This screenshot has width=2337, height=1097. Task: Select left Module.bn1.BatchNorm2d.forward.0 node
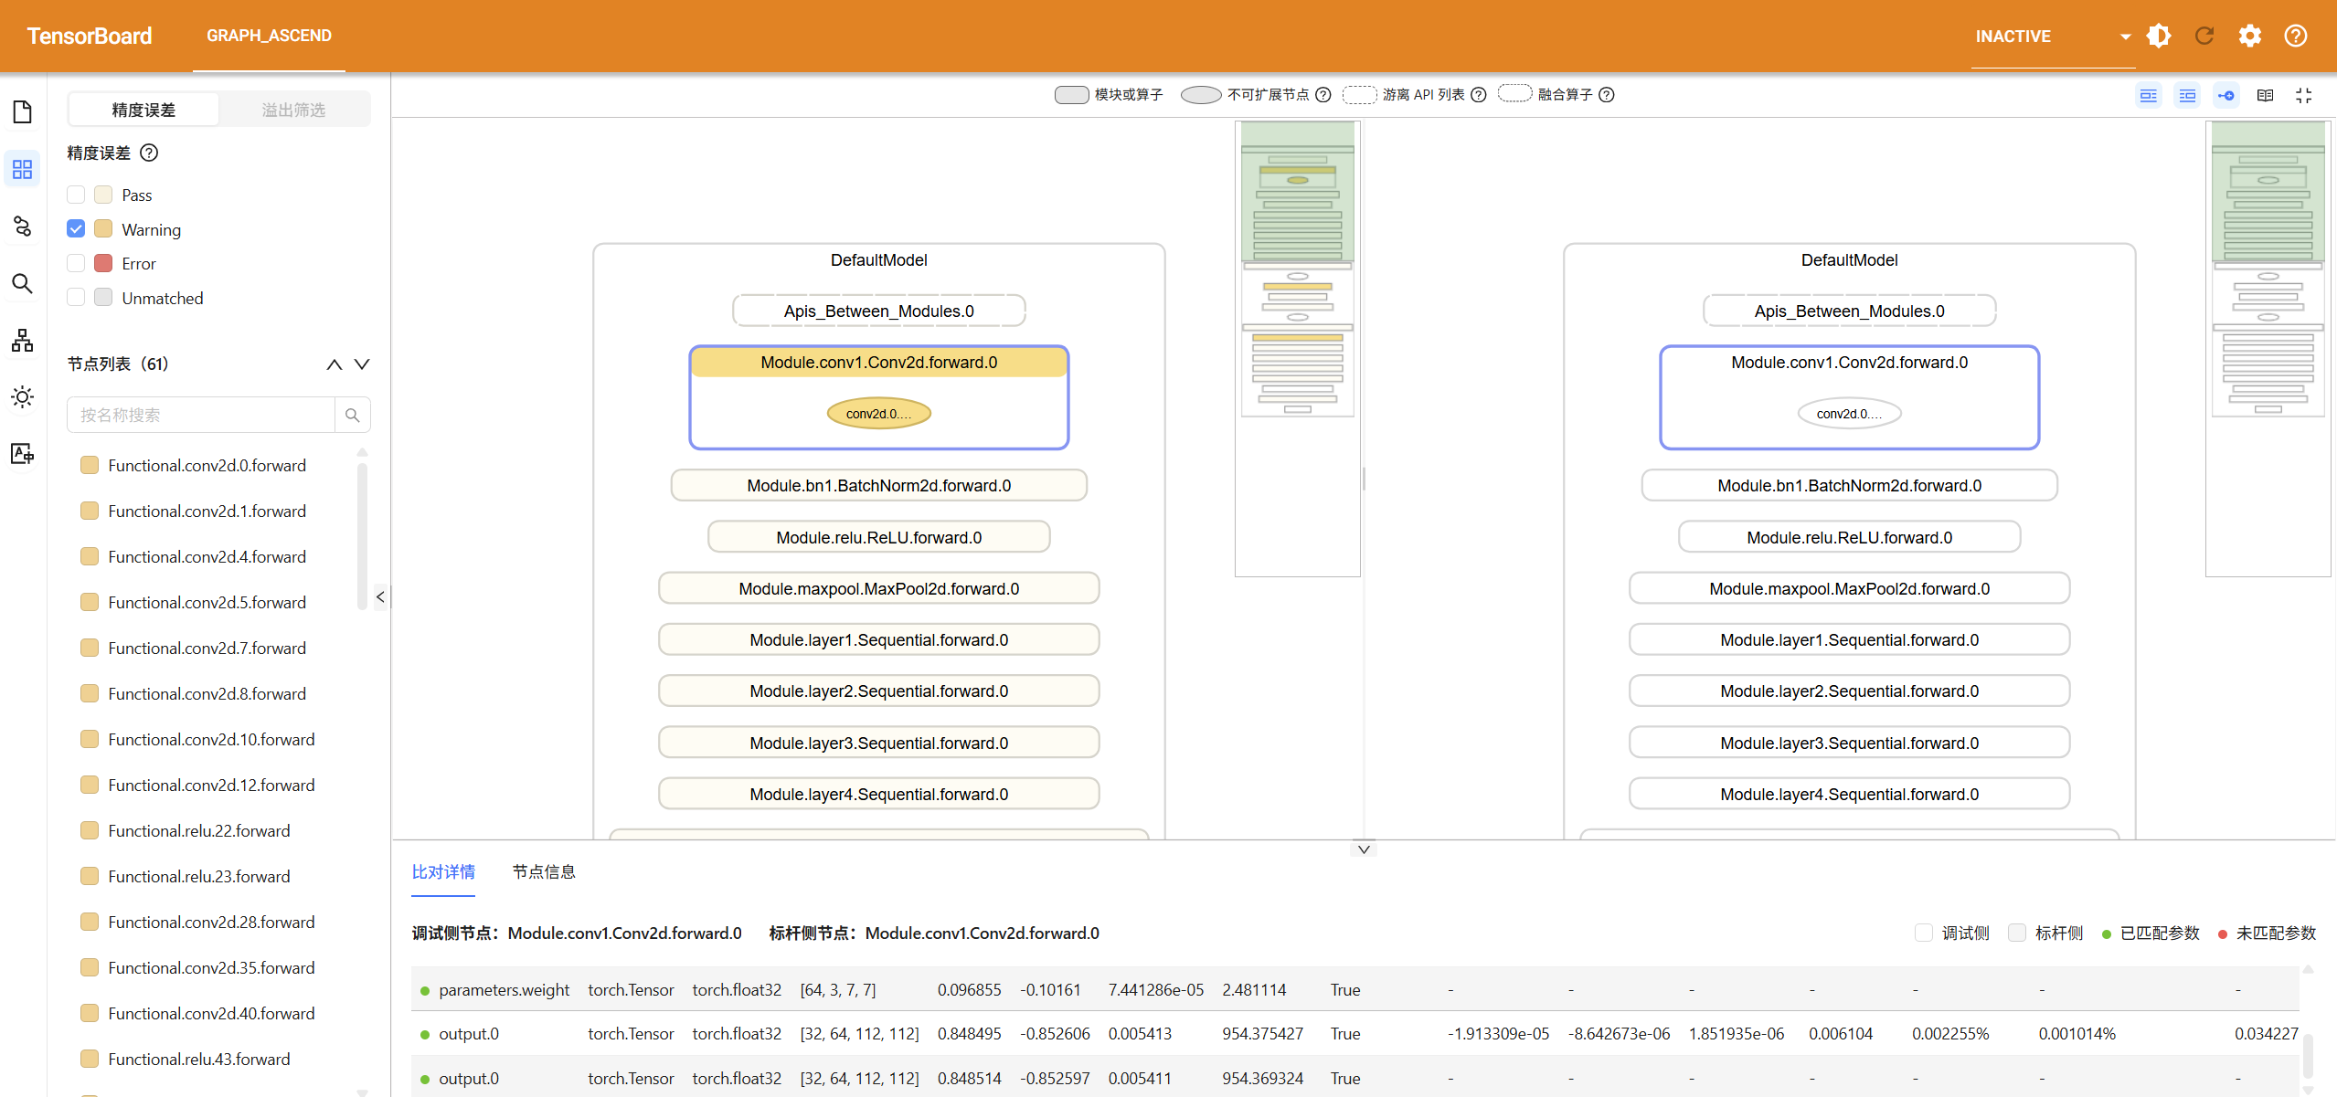coord(878,485)
